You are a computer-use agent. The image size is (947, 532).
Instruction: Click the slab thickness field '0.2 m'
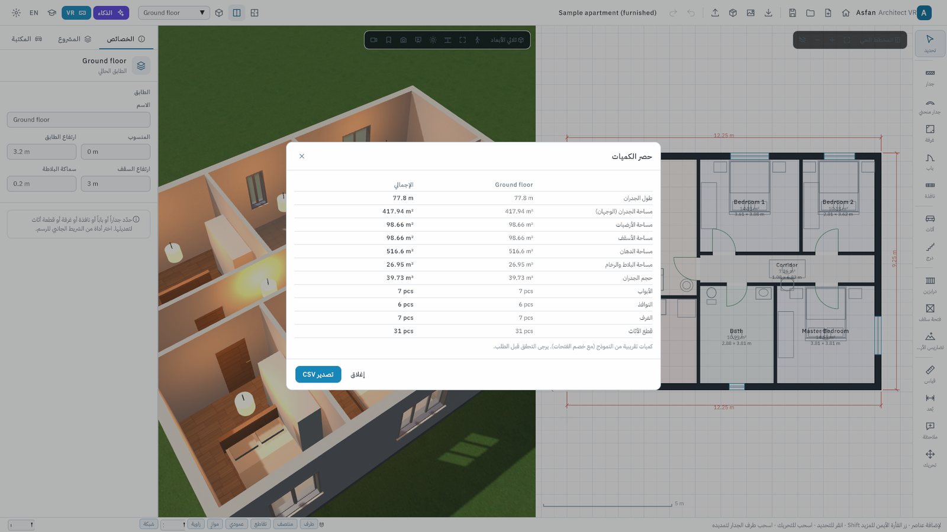pyautogui.click(x=41, y=184)
